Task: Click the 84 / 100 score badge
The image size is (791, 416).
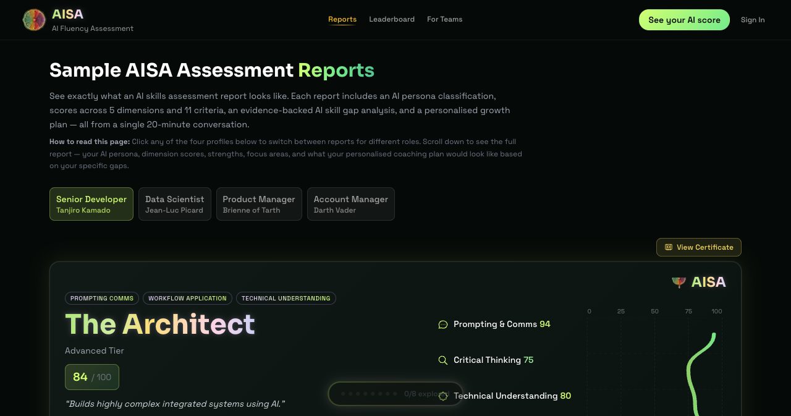Action: 92,377
